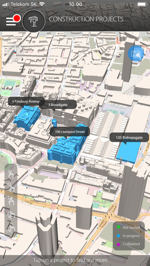Tap the 135 Bishopsgate label
This screenshot has height=266, width=150.
(x=129, y=138)
